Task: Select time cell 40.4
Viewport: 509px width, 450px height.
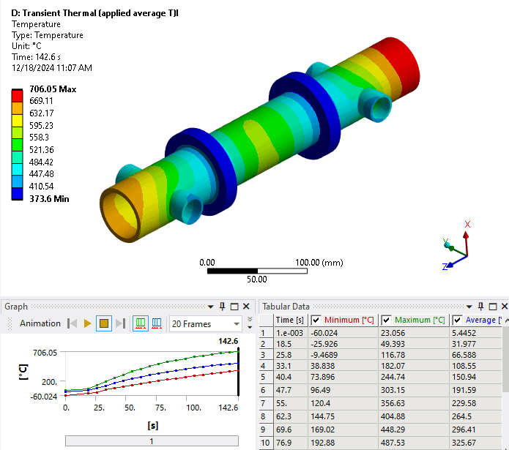Action: pos(291,377)
